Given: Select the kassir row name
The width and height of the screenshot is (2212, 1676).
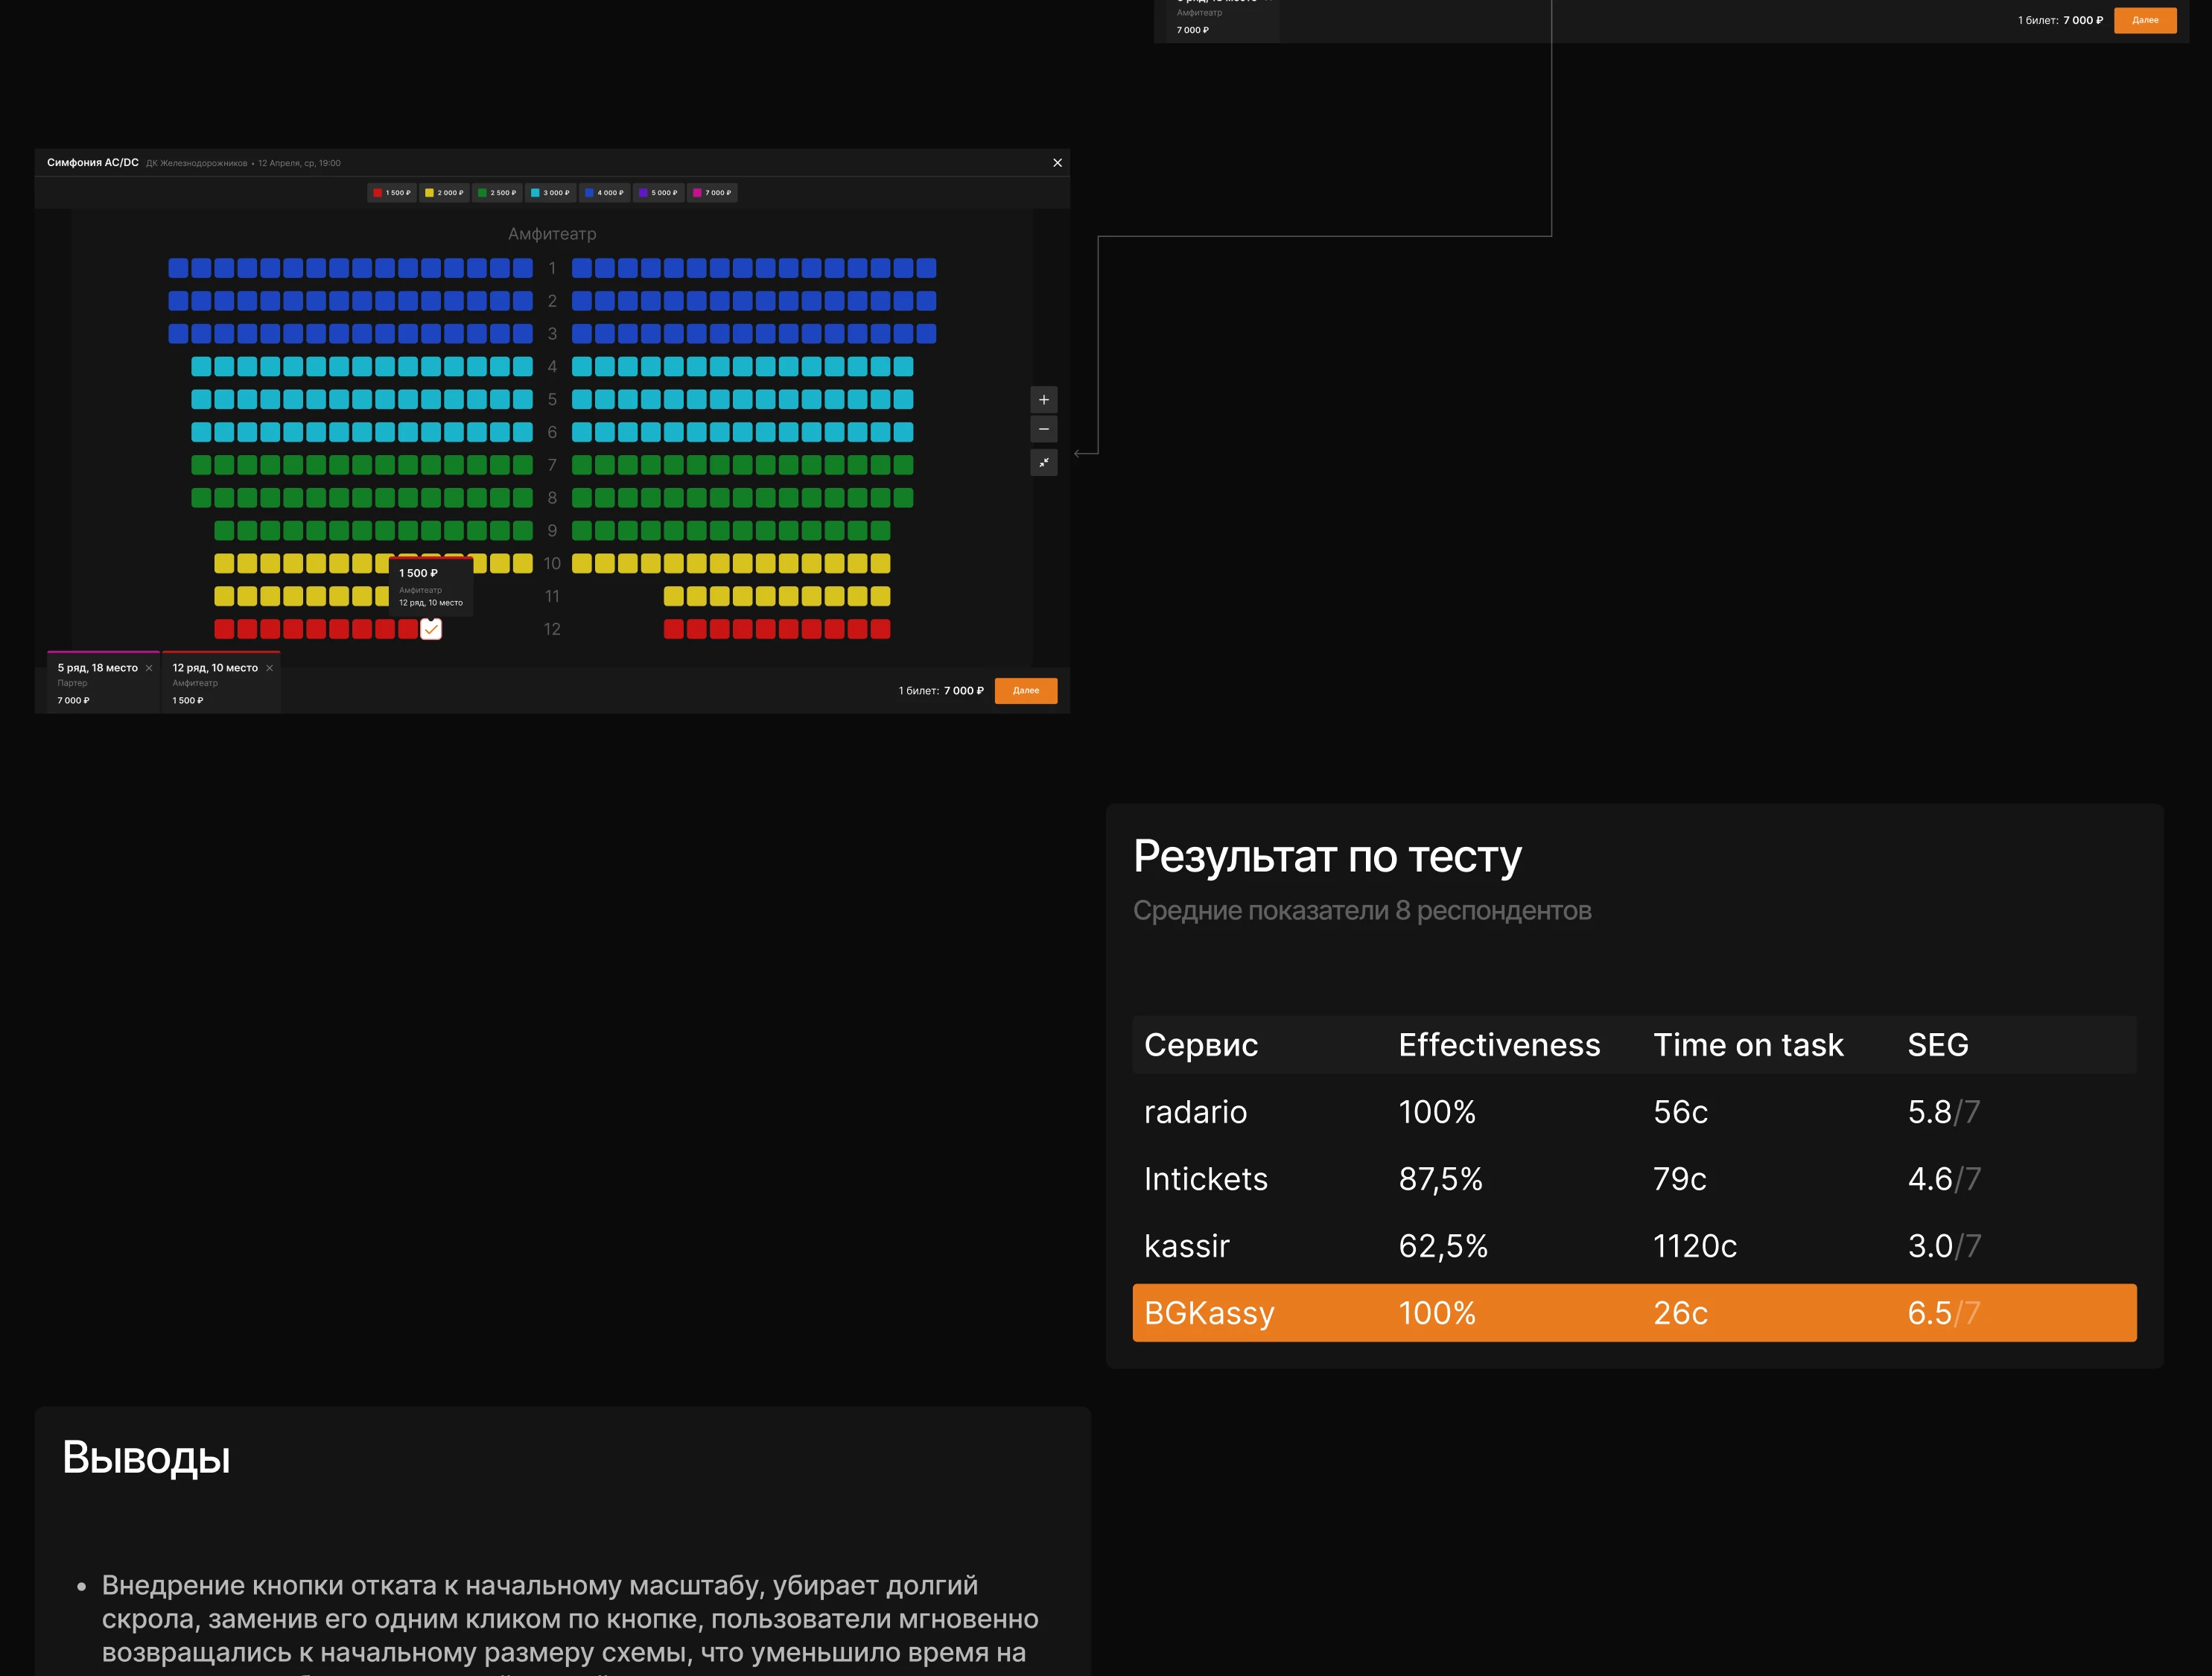Looking at the screenshot, I should (1187, 1246).
